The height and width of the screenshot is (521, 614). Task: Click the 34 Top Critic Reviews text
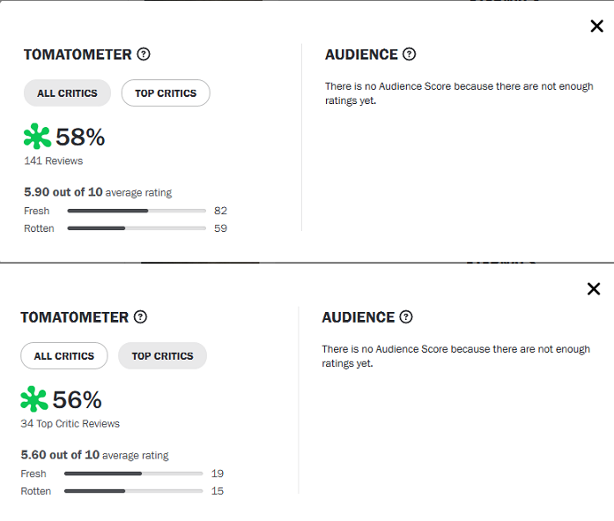click(70, 424)
